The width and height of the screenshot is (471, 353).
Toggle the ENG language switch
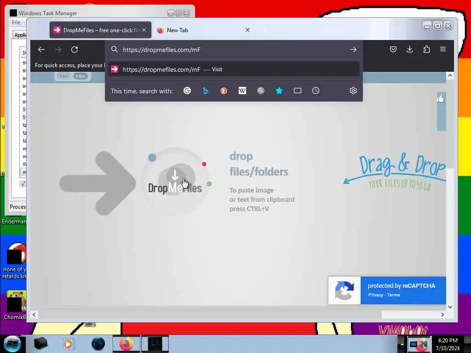point(80,76)
